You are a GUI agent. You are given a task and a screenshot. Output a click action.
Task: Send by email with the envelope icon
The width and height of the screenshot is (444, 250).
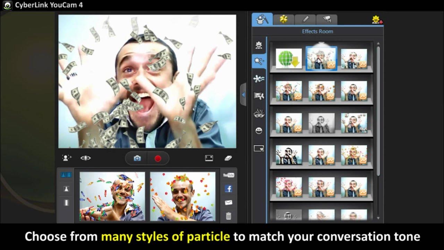coord(228,202)
